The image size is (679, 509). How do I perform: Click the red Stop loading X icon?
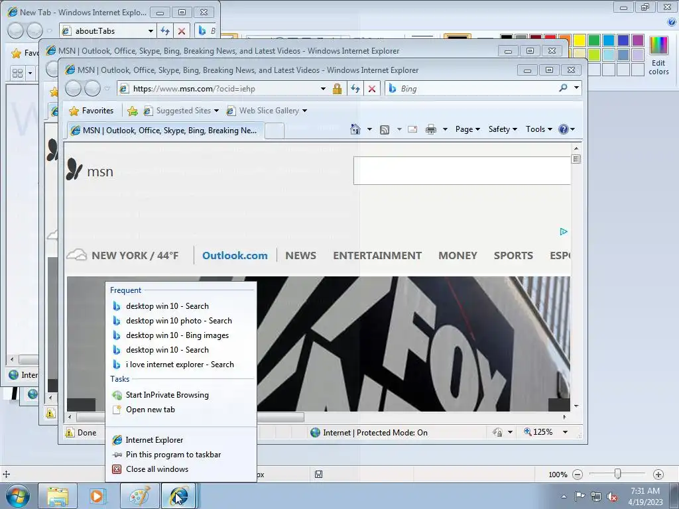point(371,89)
